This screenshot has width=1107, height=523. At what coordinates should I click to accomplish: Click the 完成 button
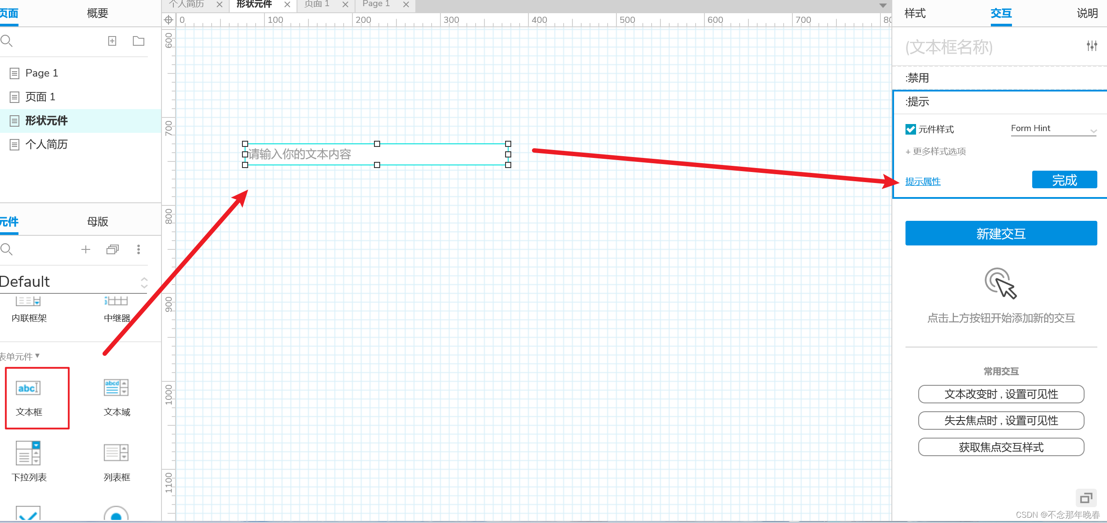[x=1064, y=180]
